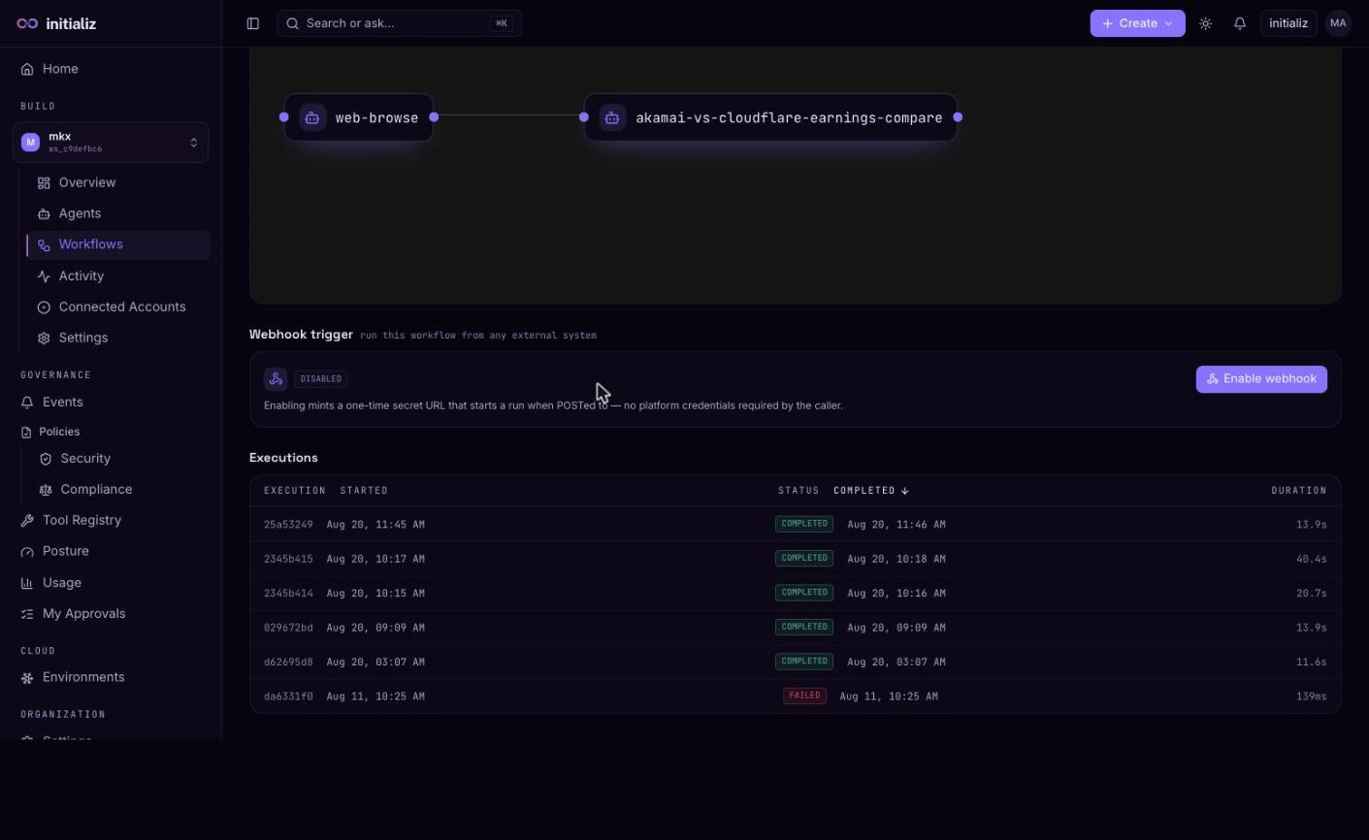Click COMPLETED badge for execution 25a53249
The height and width of the screenshot is (840, 1369).
(x=804, y=524)
